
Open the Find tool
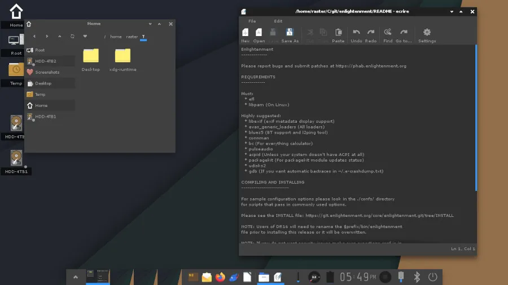tap(388, 33)
